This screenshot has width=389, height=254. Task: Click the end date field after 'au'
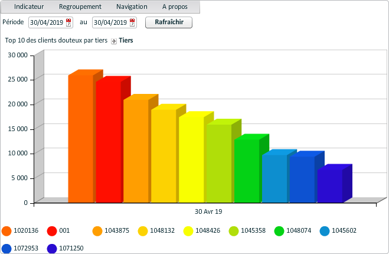click(x=115, y=22)
